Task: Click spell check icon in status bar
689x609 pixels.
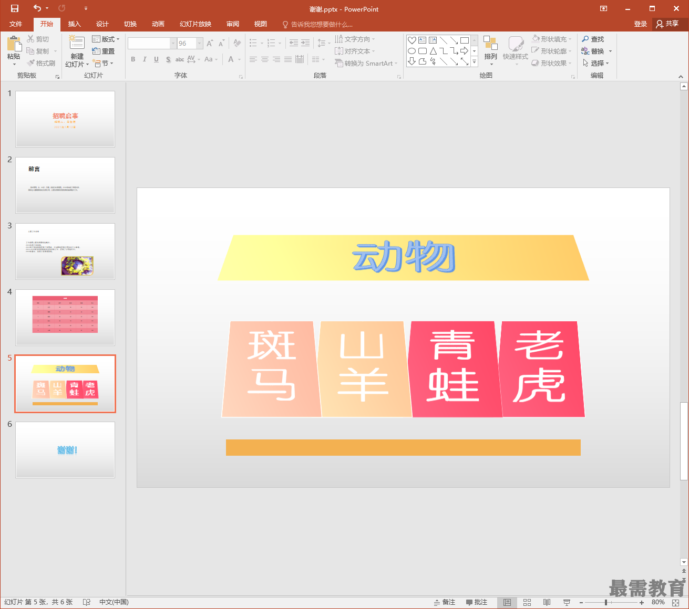Action: tap(87, 602)
